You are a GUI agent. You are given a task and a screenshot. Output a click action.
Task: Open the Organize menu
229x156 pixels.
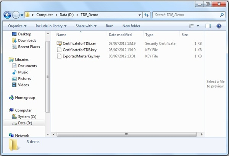(17, 26)
